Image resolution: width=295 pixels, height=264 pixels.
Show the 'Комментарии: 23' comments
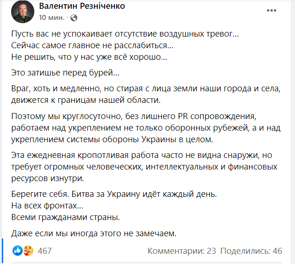click(x=182, y=251)
